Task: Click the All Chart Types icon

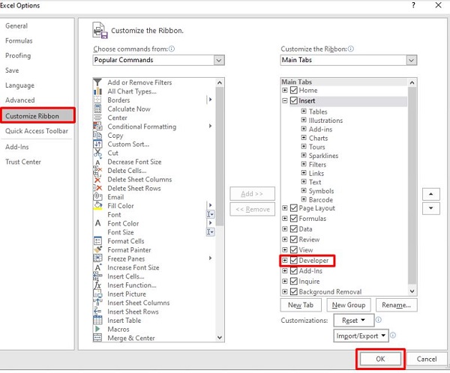Action: (x=97, y=91)
